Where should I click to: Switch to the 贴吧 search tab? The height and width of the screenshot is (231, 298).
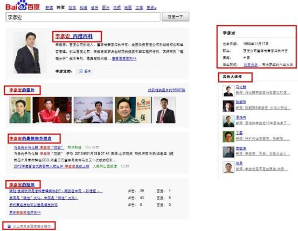tap(72, 8)
